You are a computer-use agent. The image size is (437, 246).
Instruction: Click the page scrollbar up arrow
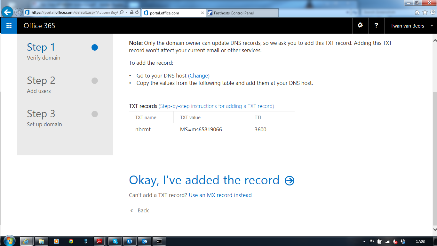click(435, 41)
